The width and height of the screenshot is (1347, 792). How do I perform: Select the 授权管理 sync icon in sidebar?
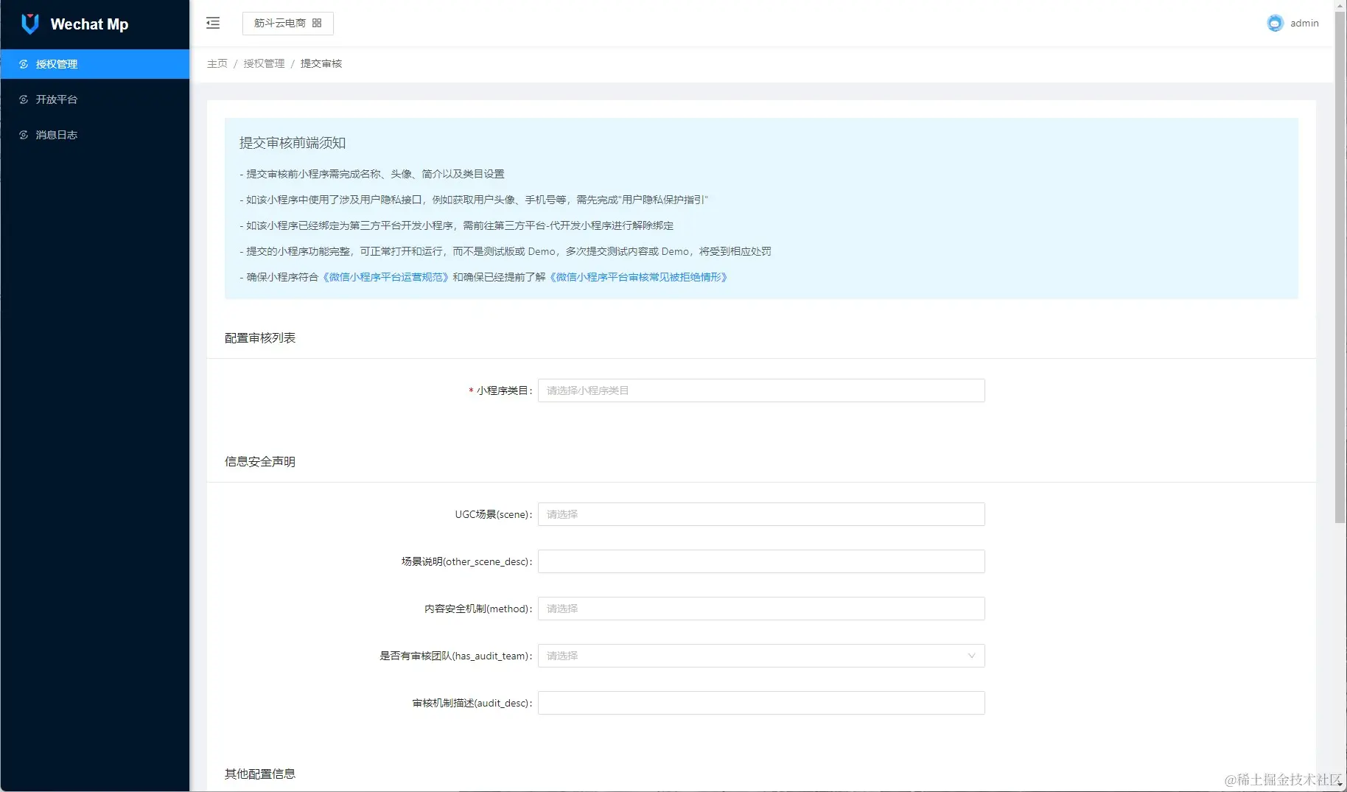(x=23, y=64)
